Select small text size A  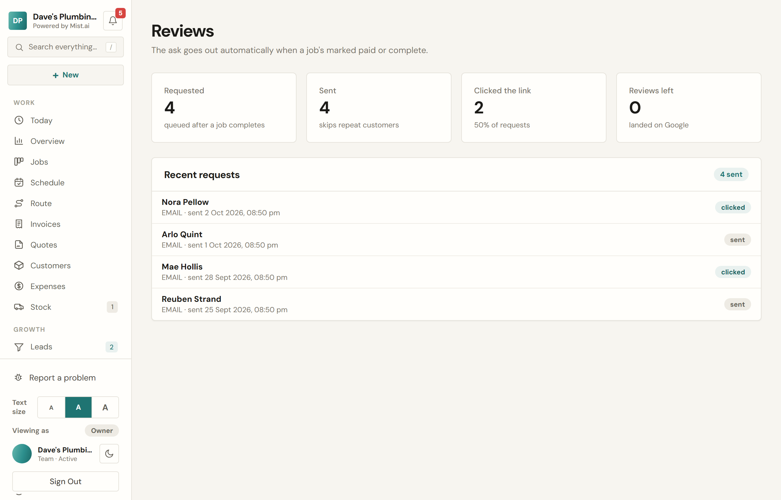click(51, 407)
